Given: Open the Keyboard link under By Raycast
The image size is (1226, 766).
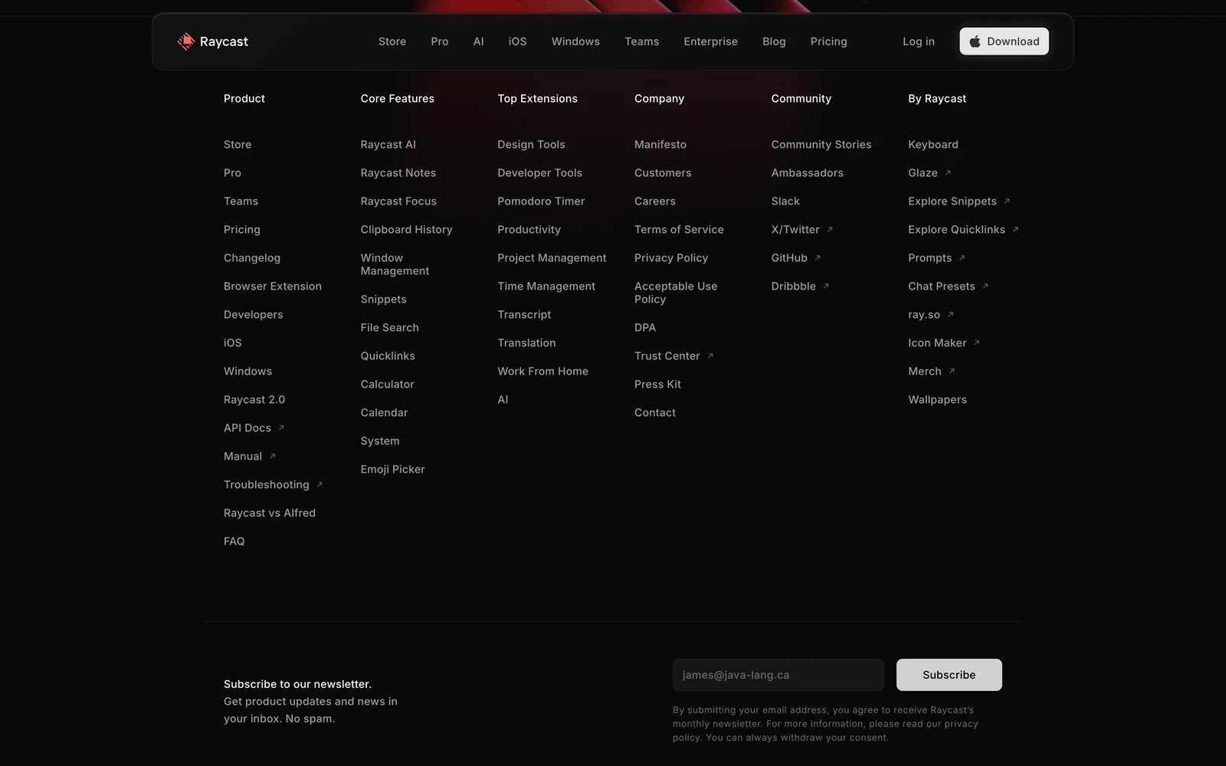Looking at the screenshot, I should (933, 145).
